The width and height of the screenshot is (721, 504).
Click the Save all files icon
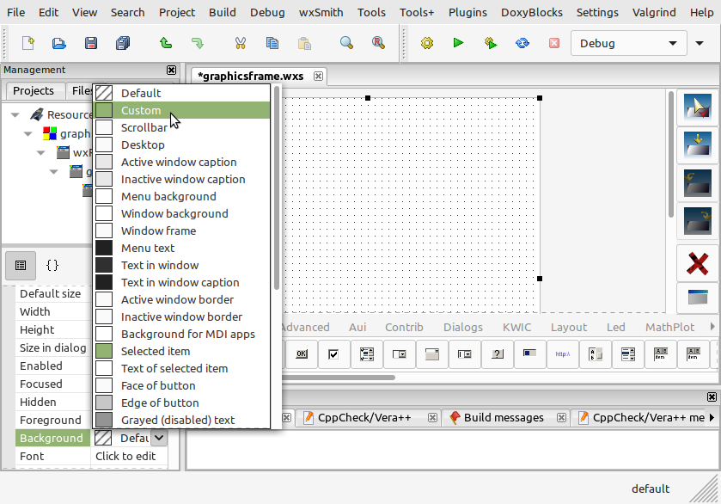click(x=123, y=43)
